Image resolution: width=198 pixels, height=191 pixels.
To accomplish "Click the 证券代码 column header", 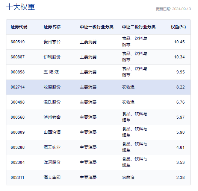I will pyautogui.click(x=19, y=27).
